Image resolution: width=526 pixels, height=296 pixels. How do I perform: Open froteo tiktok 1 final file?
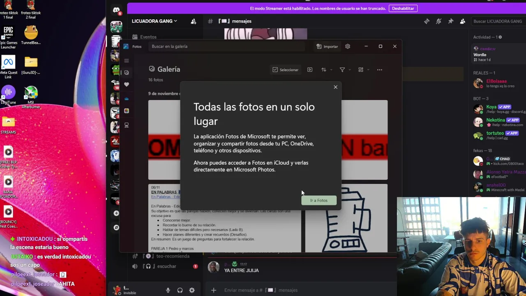click(8, 10)
